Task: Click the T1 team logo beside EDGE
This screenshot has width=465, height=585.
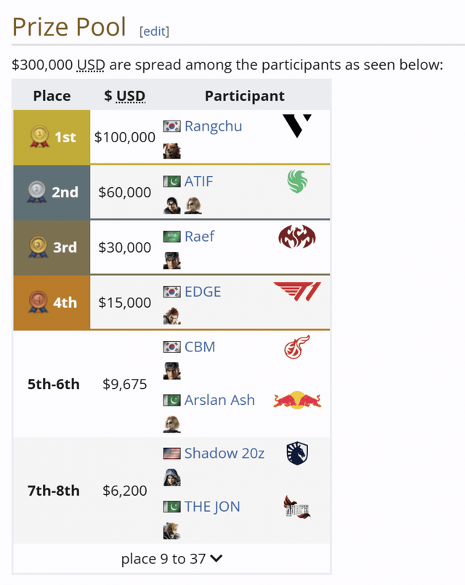Action: point(296,292)
